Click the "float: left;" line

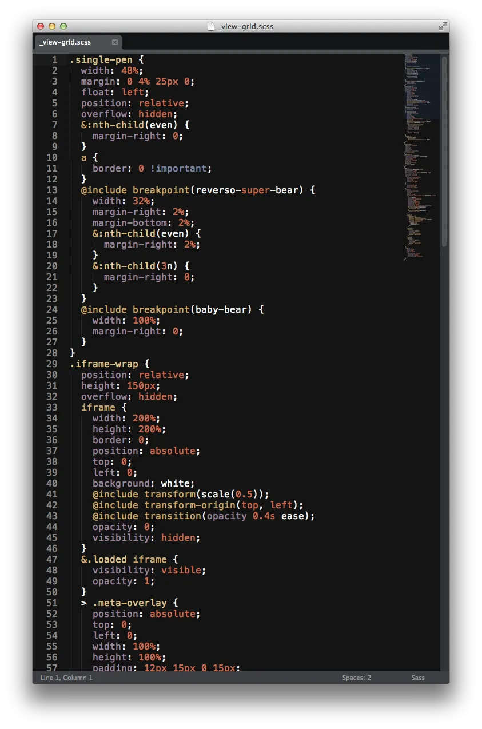pyautogui.click(x=115, y=92)
